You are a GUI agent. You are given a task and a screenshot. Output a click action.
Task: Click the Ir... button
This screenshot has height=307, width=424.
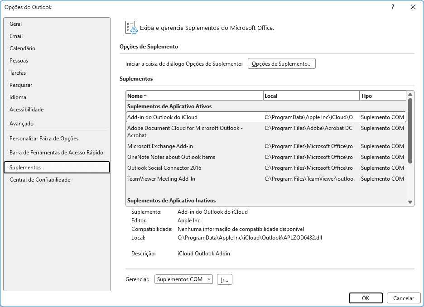pyautogui.click(x=224, y=279)
